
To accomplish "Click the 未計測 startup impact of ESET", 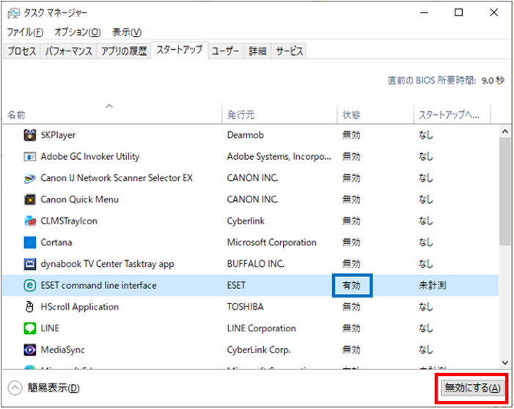I will [x=433, y=285].
